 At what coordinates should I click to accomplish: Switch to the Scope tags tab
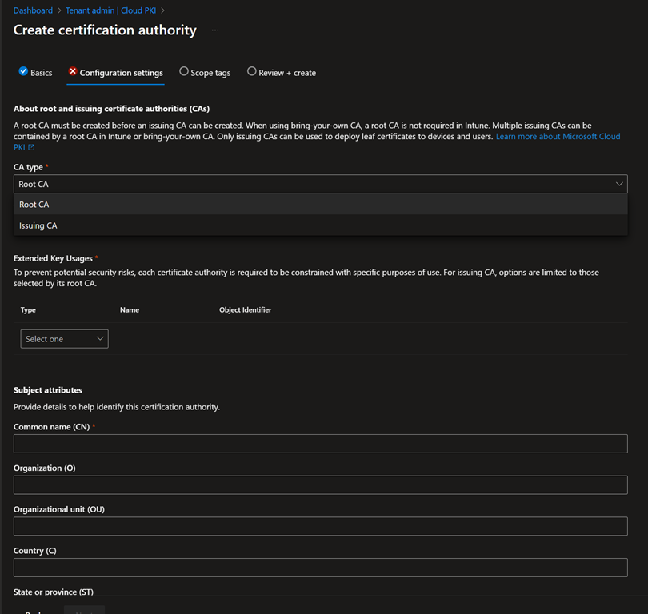pyautogui.click(x=210, y=73)
